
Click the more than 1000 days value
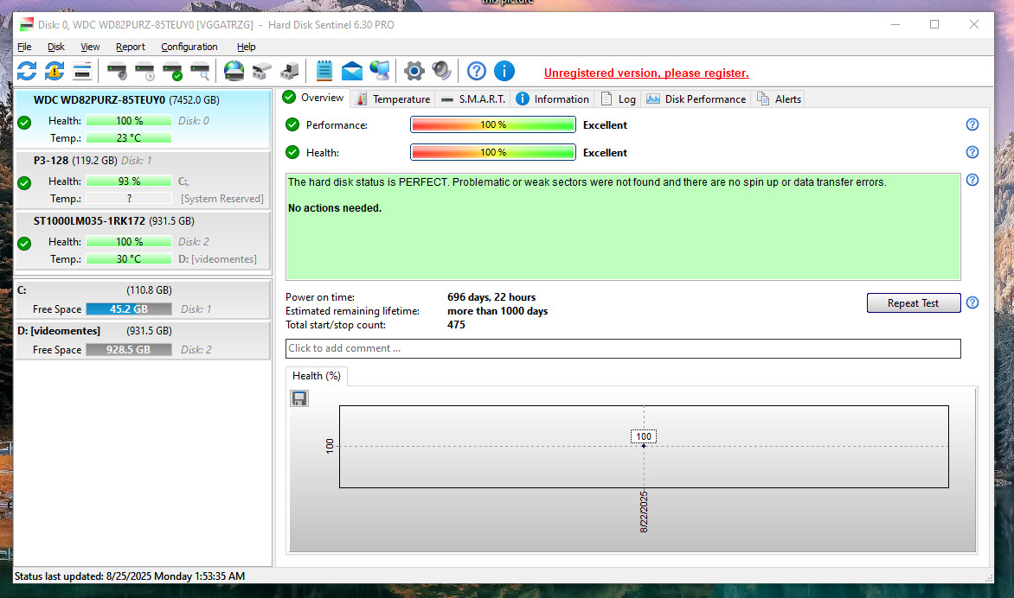(497, 311)
